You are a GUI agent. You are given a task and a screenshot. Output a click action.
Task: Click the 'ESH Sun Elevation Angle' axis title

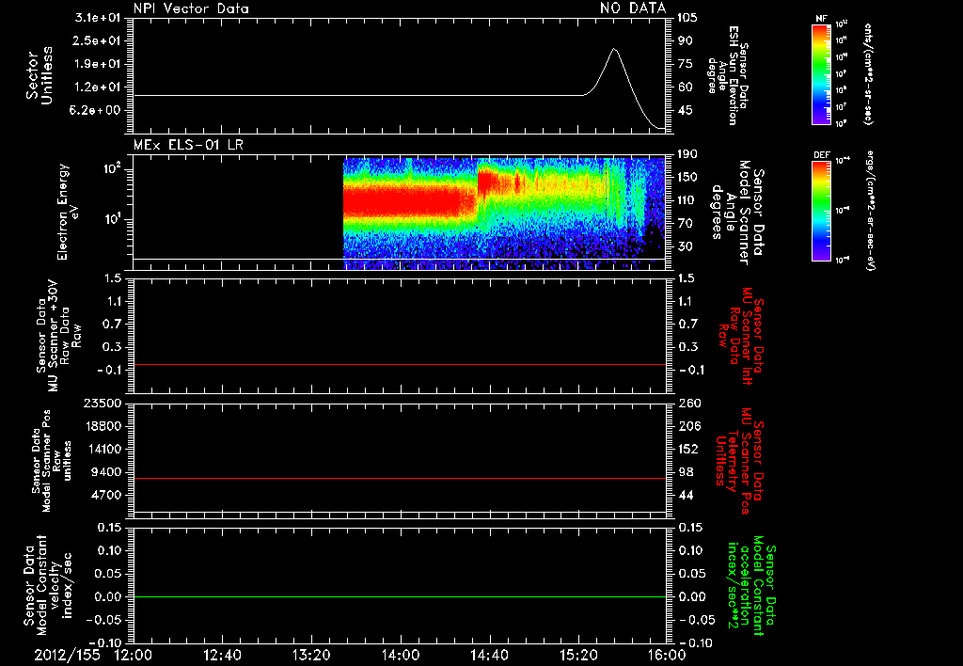tap(727, 75)
